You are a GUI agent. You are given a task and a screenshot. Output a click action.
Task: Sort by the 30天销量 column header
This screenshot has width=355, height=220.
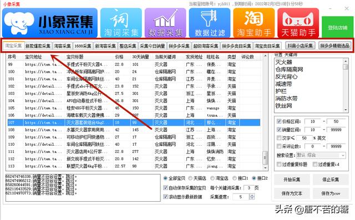[x=142, y=57]
